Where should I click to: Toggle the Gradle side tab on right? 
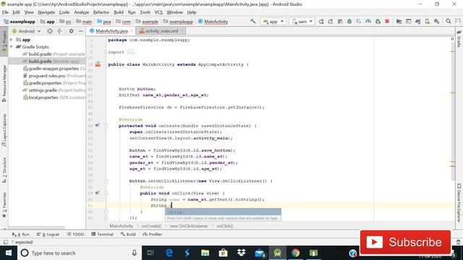click(x=459, y=39)
